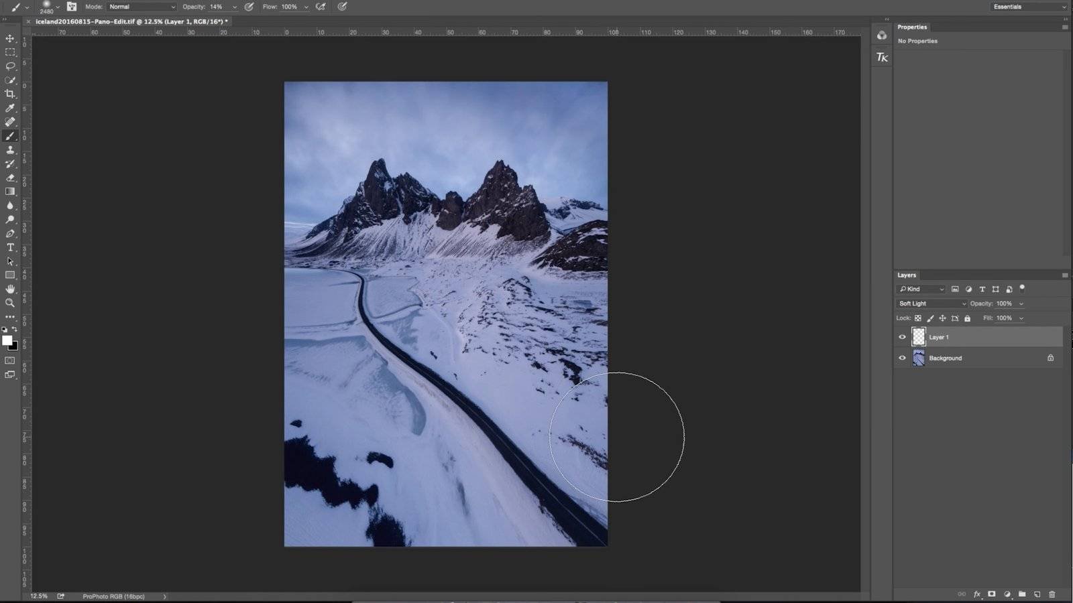The height and width of the screenshot is (603, 1073).
Task: Pick the Clone Stamp tool
Action: tap(10, 150)
